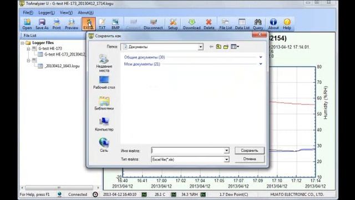Open the Query binoculars tool

pyautogui.click(x=258, y=24)
